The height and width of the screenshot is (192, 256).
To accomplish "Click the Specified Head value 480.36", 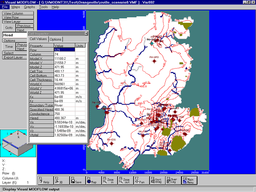I will click(64, 109).
